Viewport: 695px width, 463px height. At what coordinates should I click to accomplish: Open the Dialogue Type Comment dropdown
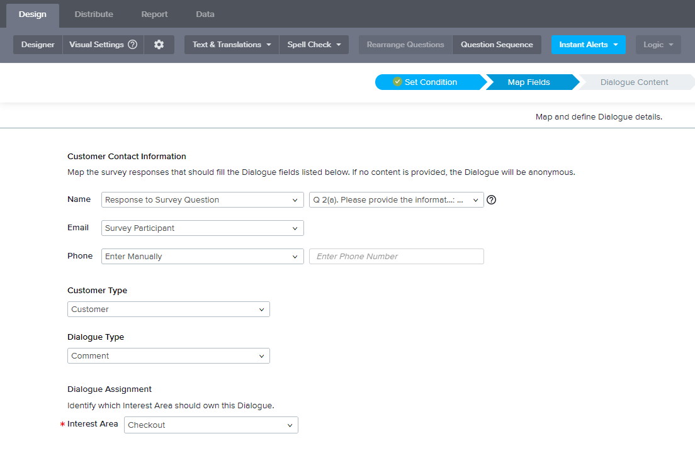click(168, 356)
